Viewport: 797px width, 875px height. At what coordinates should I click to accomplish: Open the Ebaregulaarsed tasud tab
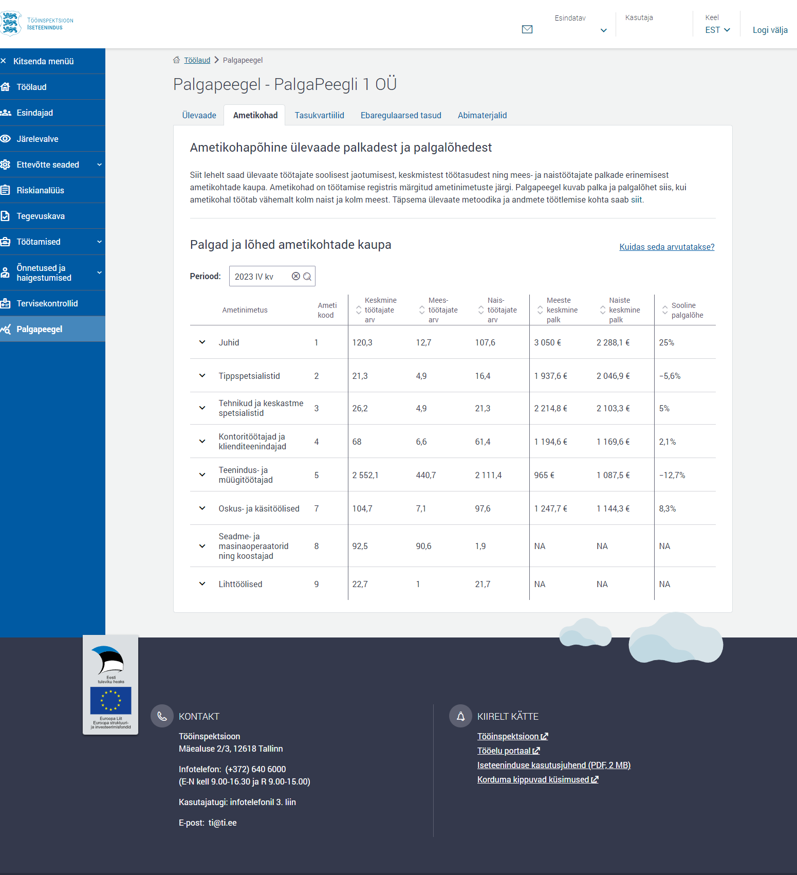[401, 115]
